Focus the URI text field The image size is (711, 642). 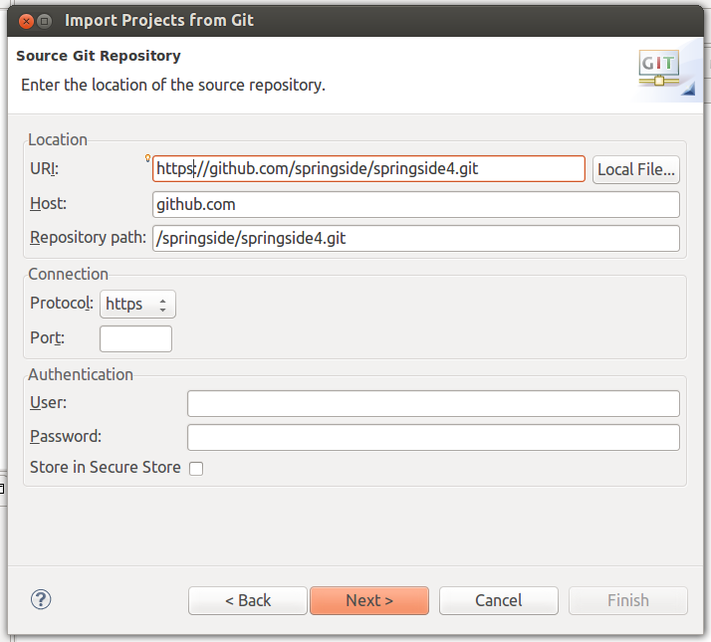tap(368, 168)
